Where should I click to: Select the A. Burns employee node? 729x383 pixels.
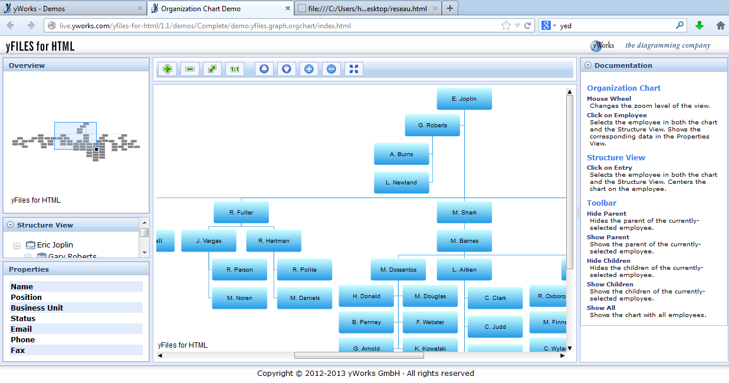pos(401,154)
